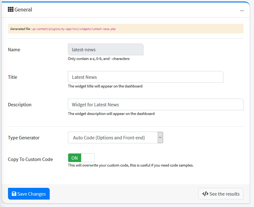The height and width of the screenshot is (207, 254).
Task: Select the Name field showing latest-news
Action: (106, 49)
